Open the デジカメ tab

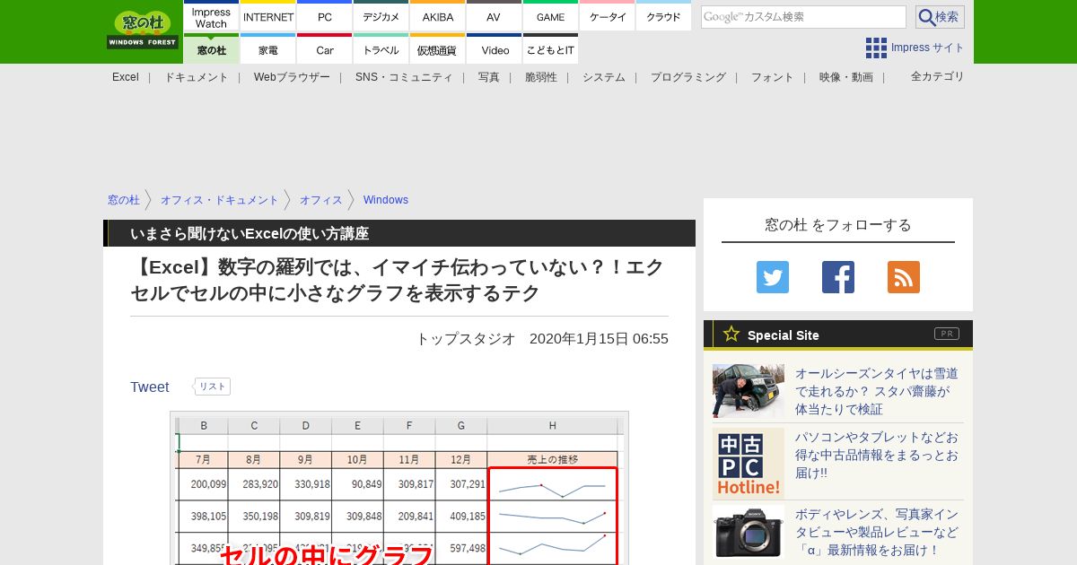coord(381,16)
